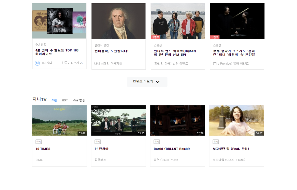Image resolution: width=297 pixels, height=190 pixels.
Task: Click [타인의 마음] 발매 이벤트 text
Action: pyautogui.click(x=171, y=64)
